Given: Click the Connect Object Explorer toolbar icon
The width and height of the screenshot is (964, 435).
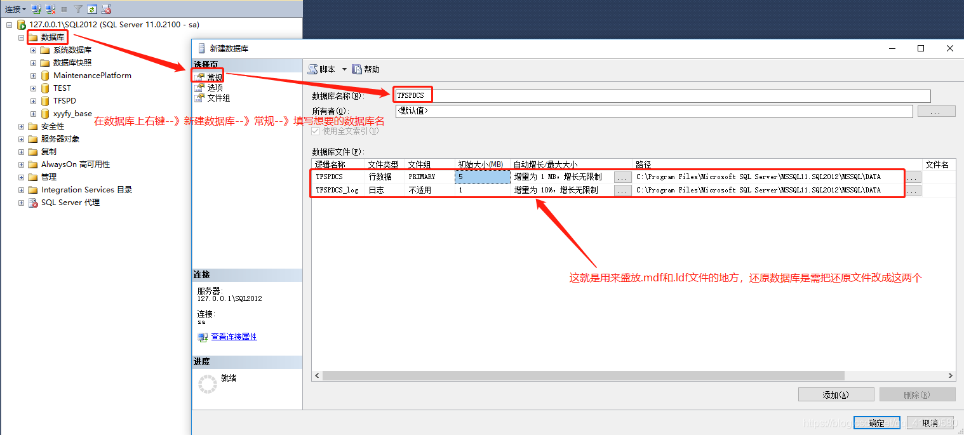Looking at the screenshot, I should coord(36,10).
